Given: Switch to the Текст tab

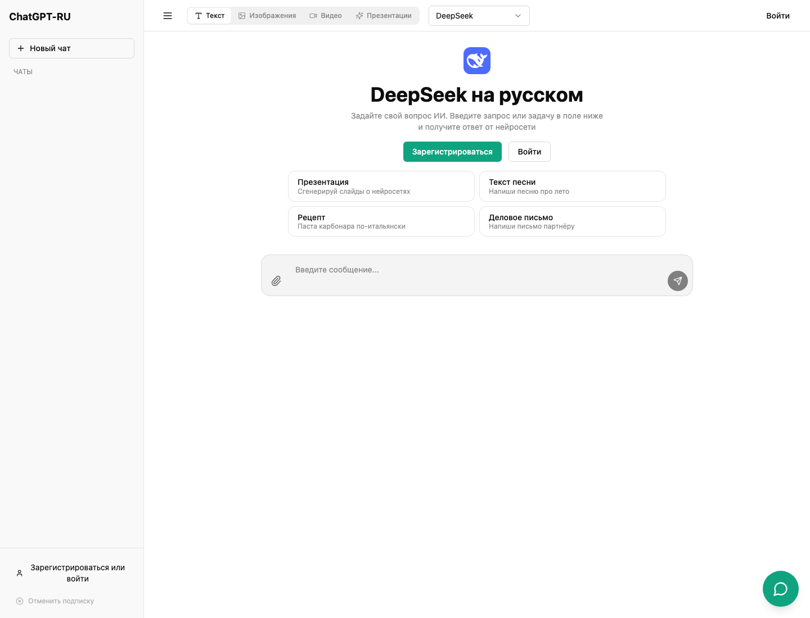Looking at the screenshot, I should (x=210, y=16).
